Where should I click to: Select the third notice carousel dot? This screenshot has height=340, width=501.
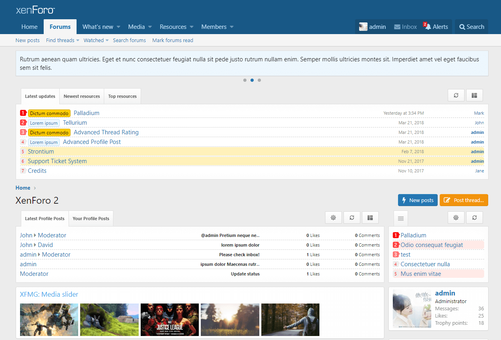(x=259, y=80)
